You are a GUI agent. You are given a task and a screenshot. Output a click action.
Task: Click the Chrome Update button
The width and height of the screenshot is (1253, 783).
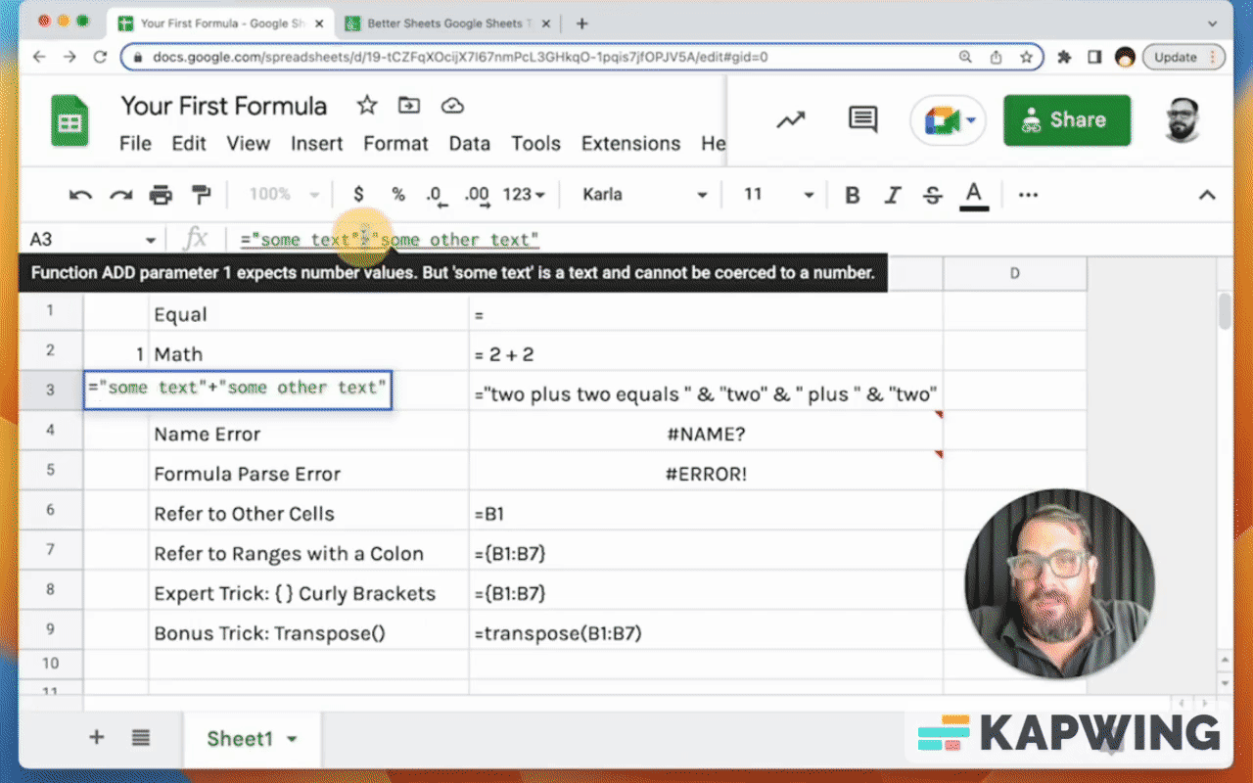pyautogui.click(x=1183, y=57)
